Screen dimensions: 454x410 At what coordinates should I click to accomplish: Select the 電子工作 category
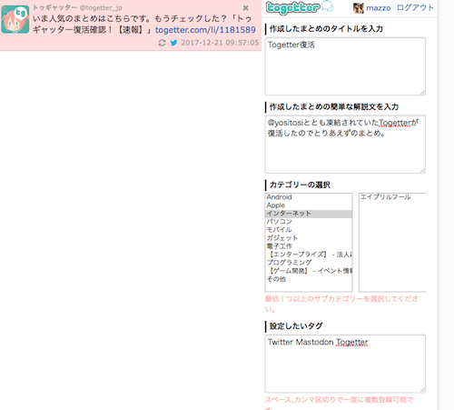(x=309, y=246)
